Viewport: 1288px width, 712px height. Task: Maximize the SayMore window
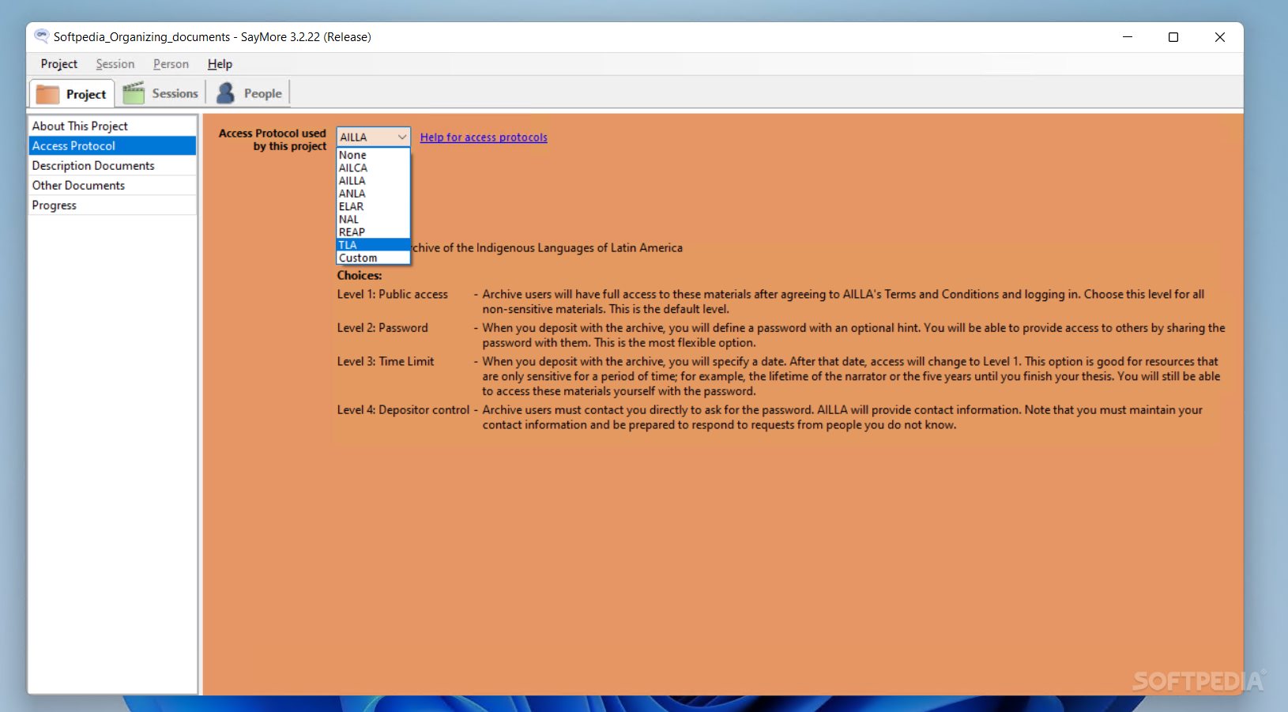pos(1173,37)
